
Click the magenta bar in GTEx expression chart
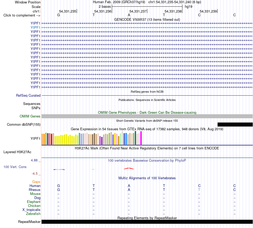point(141,138)
